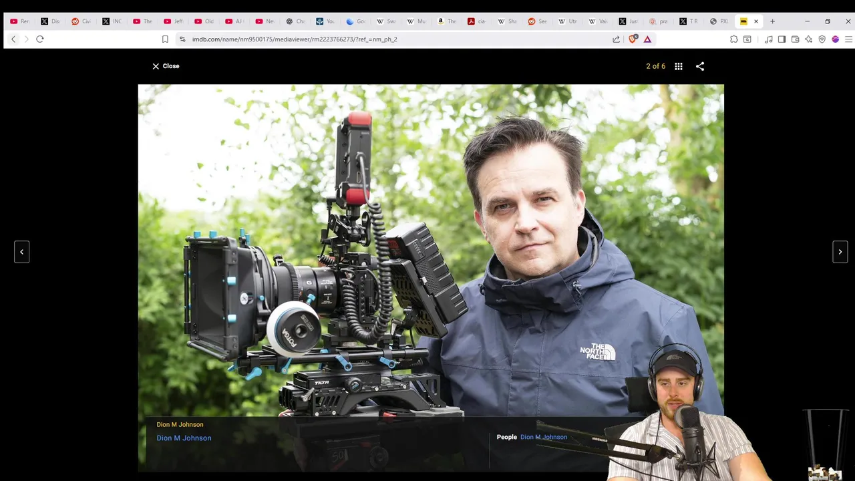Open the purple profile avatar

click(x=836, y=39)
